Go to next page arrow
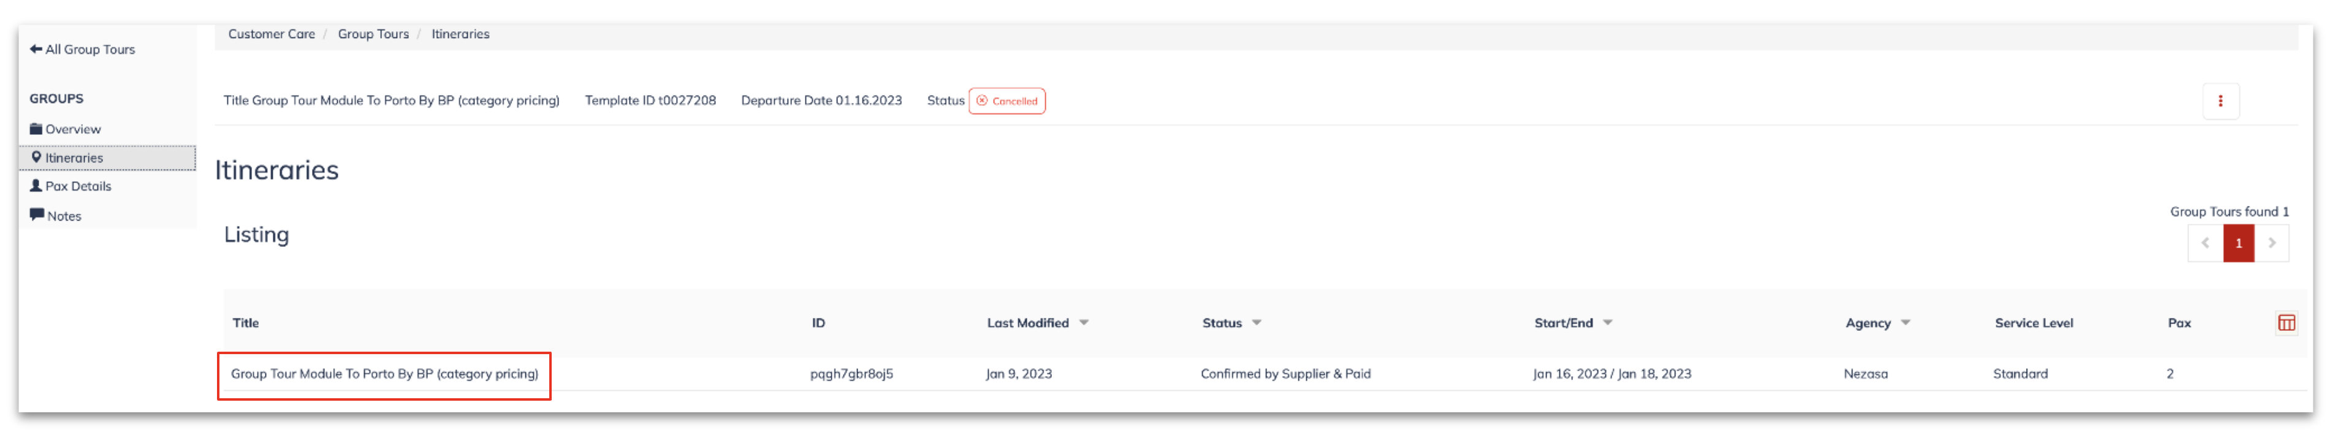This screenshot has width=2338, height=435. 2271,243
